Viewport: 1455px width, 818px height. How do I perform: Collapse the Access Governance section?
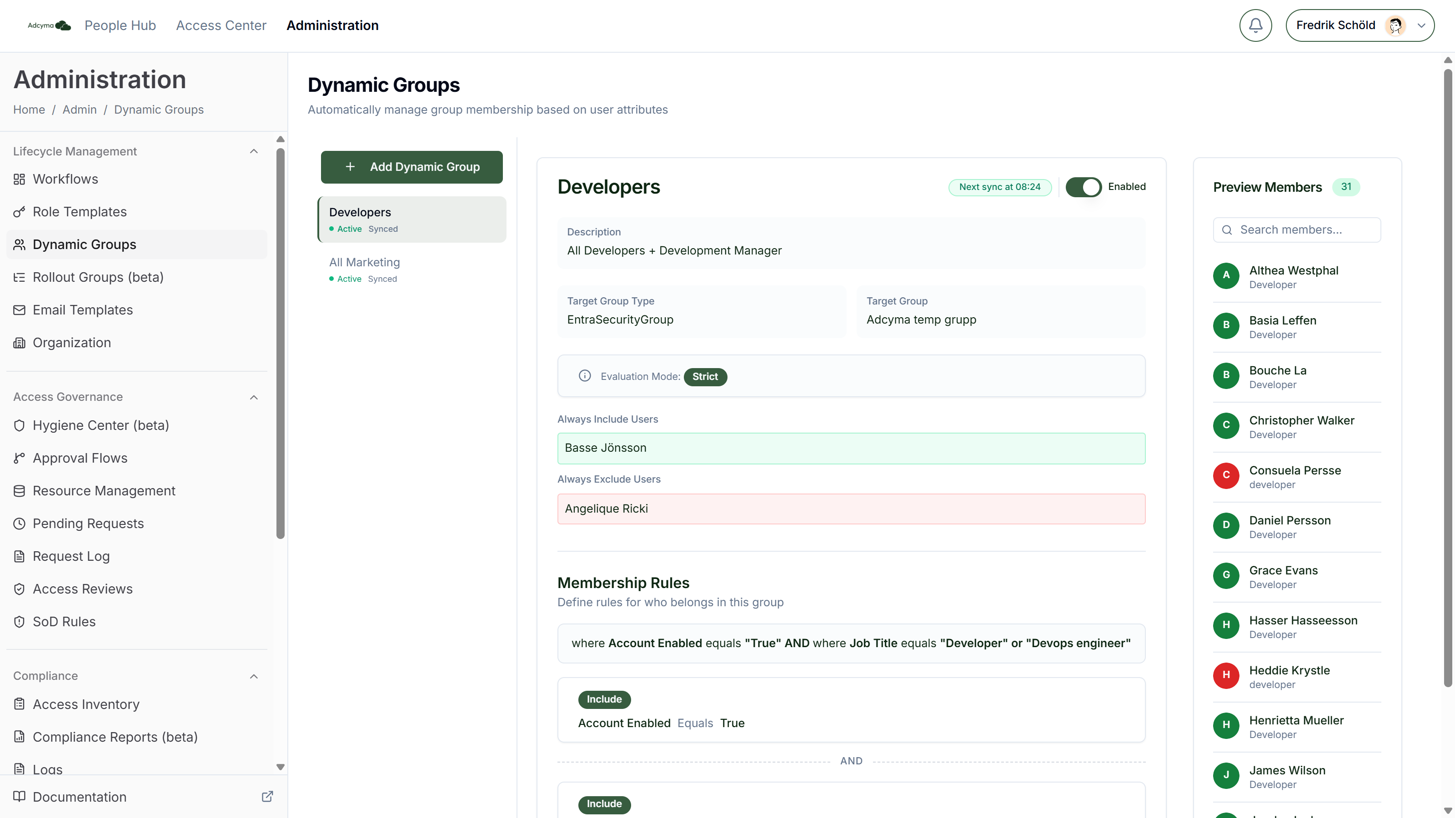[x=254, y=398]
